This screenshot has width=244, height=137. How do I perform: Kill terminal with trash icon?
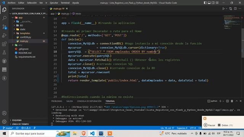[x=232, y=101]
